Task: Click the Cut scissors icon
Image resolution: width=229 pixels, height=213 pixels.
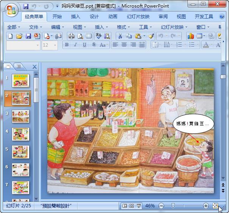Action: pos(120,36)
